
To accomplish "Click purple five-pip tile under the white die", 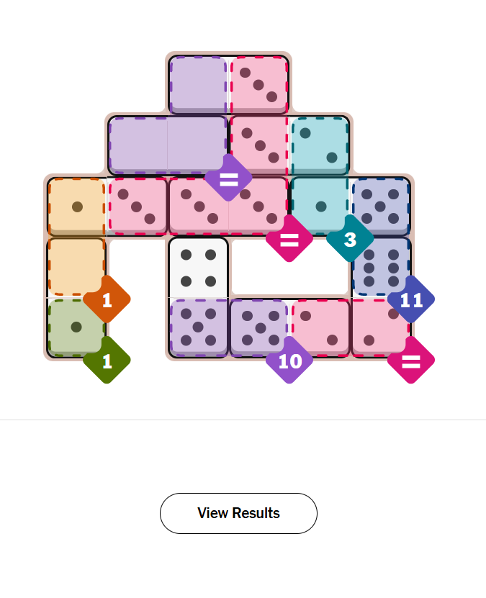I will coord(198,327).
